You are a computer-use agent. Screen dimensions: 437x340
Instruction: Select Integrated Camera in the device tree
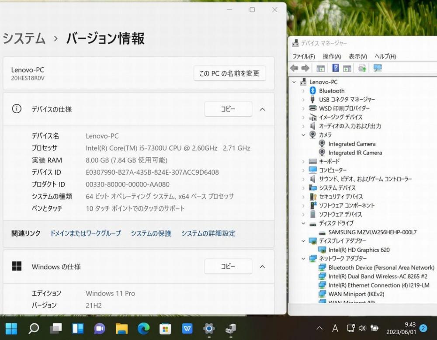tap(352, 144)
